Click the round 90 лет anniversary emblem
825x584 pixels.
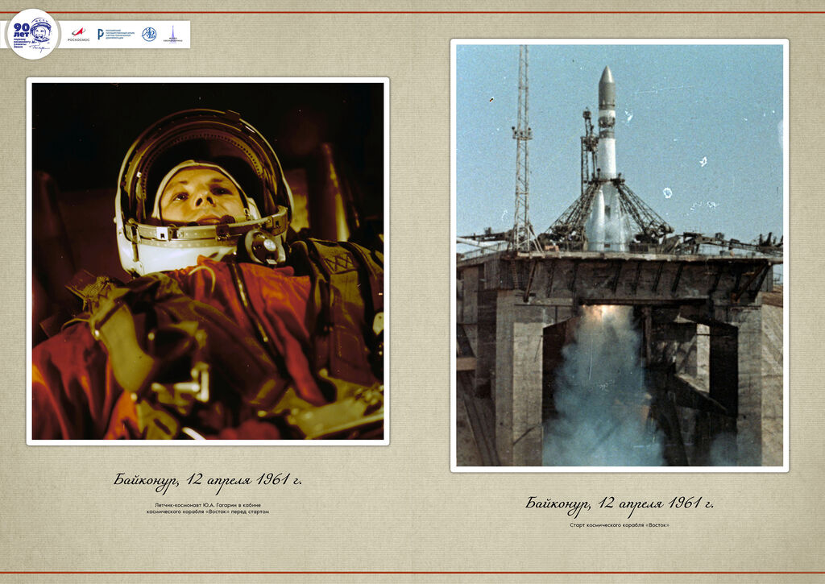click(x=33, y=34)
